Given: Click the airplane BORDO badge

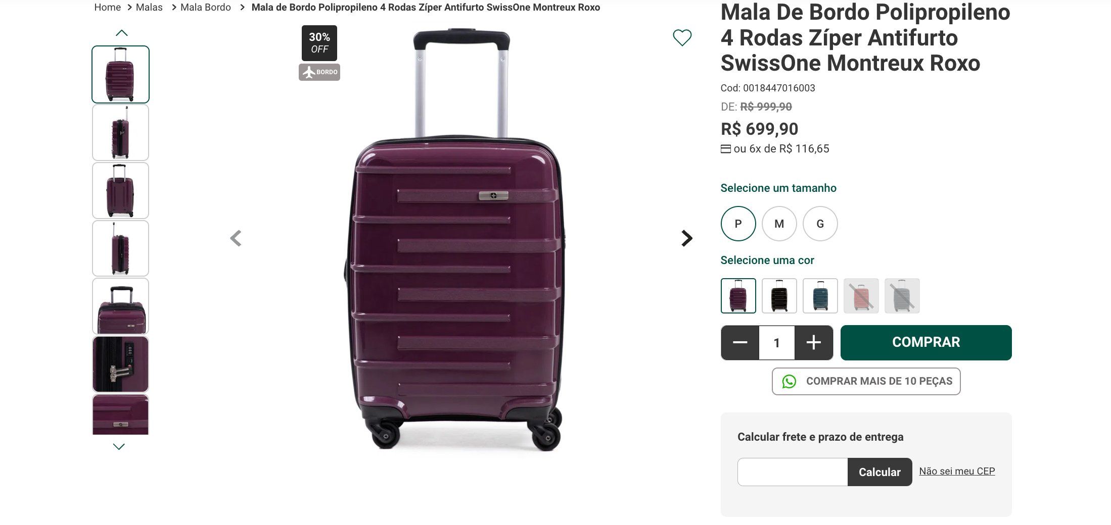Looking at the screenshot, I should 319,72.
